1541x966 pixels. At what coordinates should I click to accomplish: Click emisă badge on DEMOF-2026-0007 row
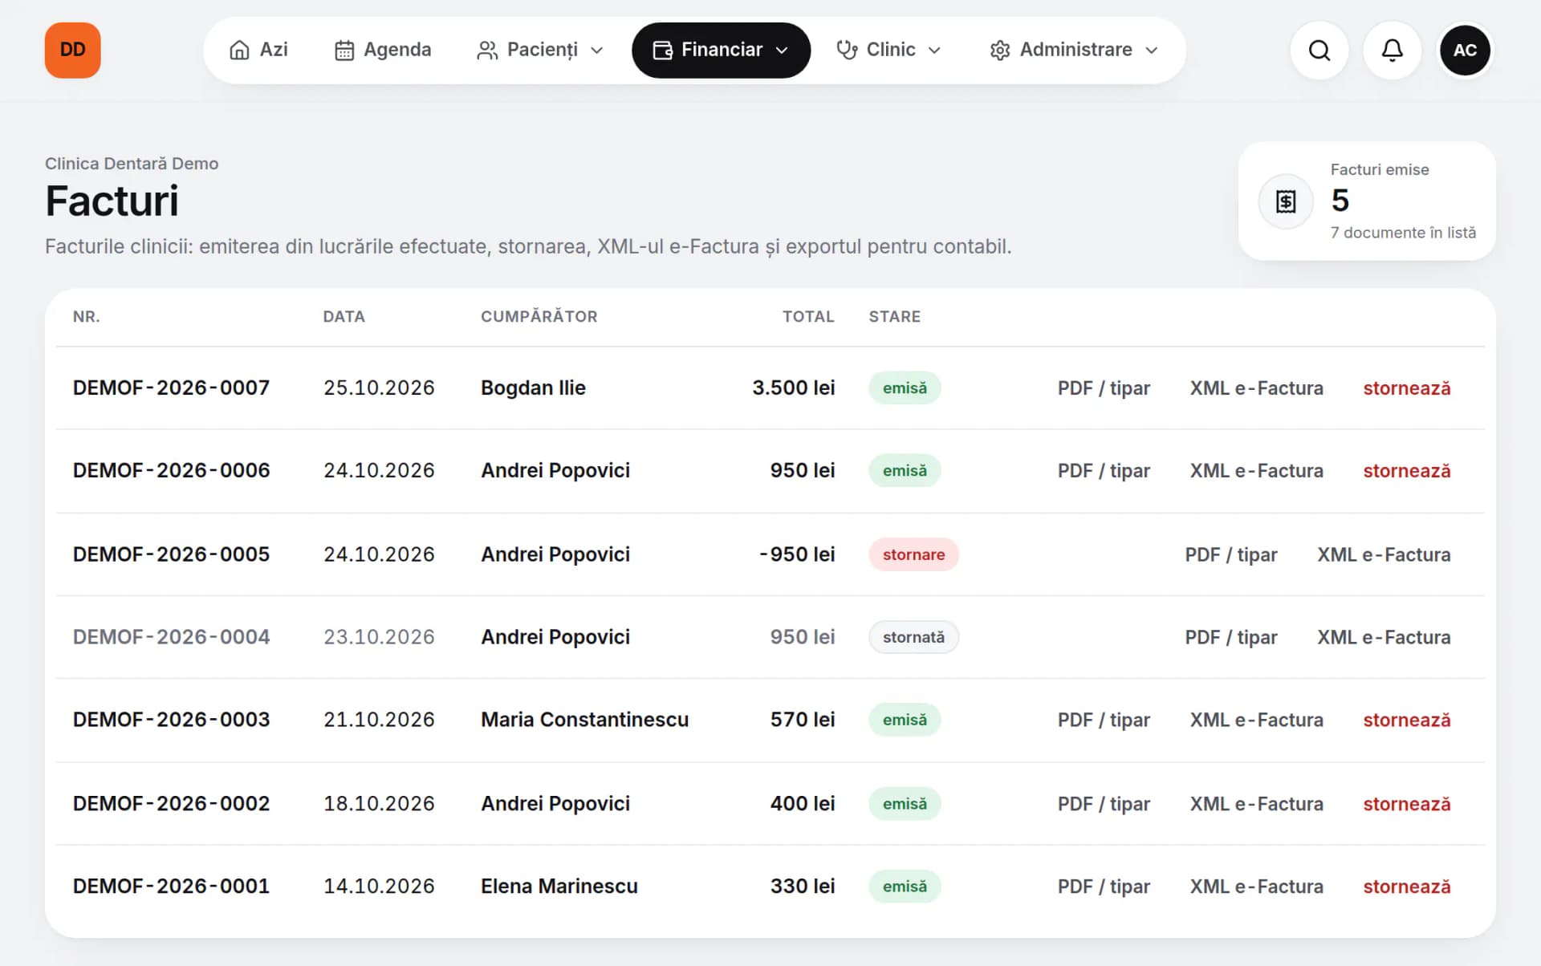pyautogui.click(x=905, y=388)
